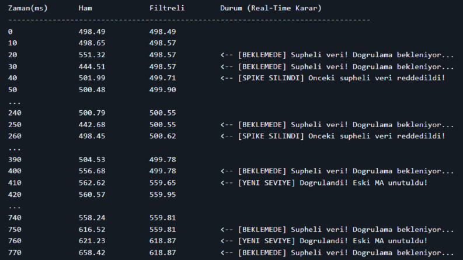This screenshot has width=463, height=260.
Task: Click the YENI SEVIYE message at time 410
Action: [x=323, y=183]
